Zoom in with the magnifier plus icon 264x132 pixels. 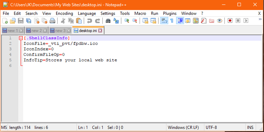coord(127,21)
